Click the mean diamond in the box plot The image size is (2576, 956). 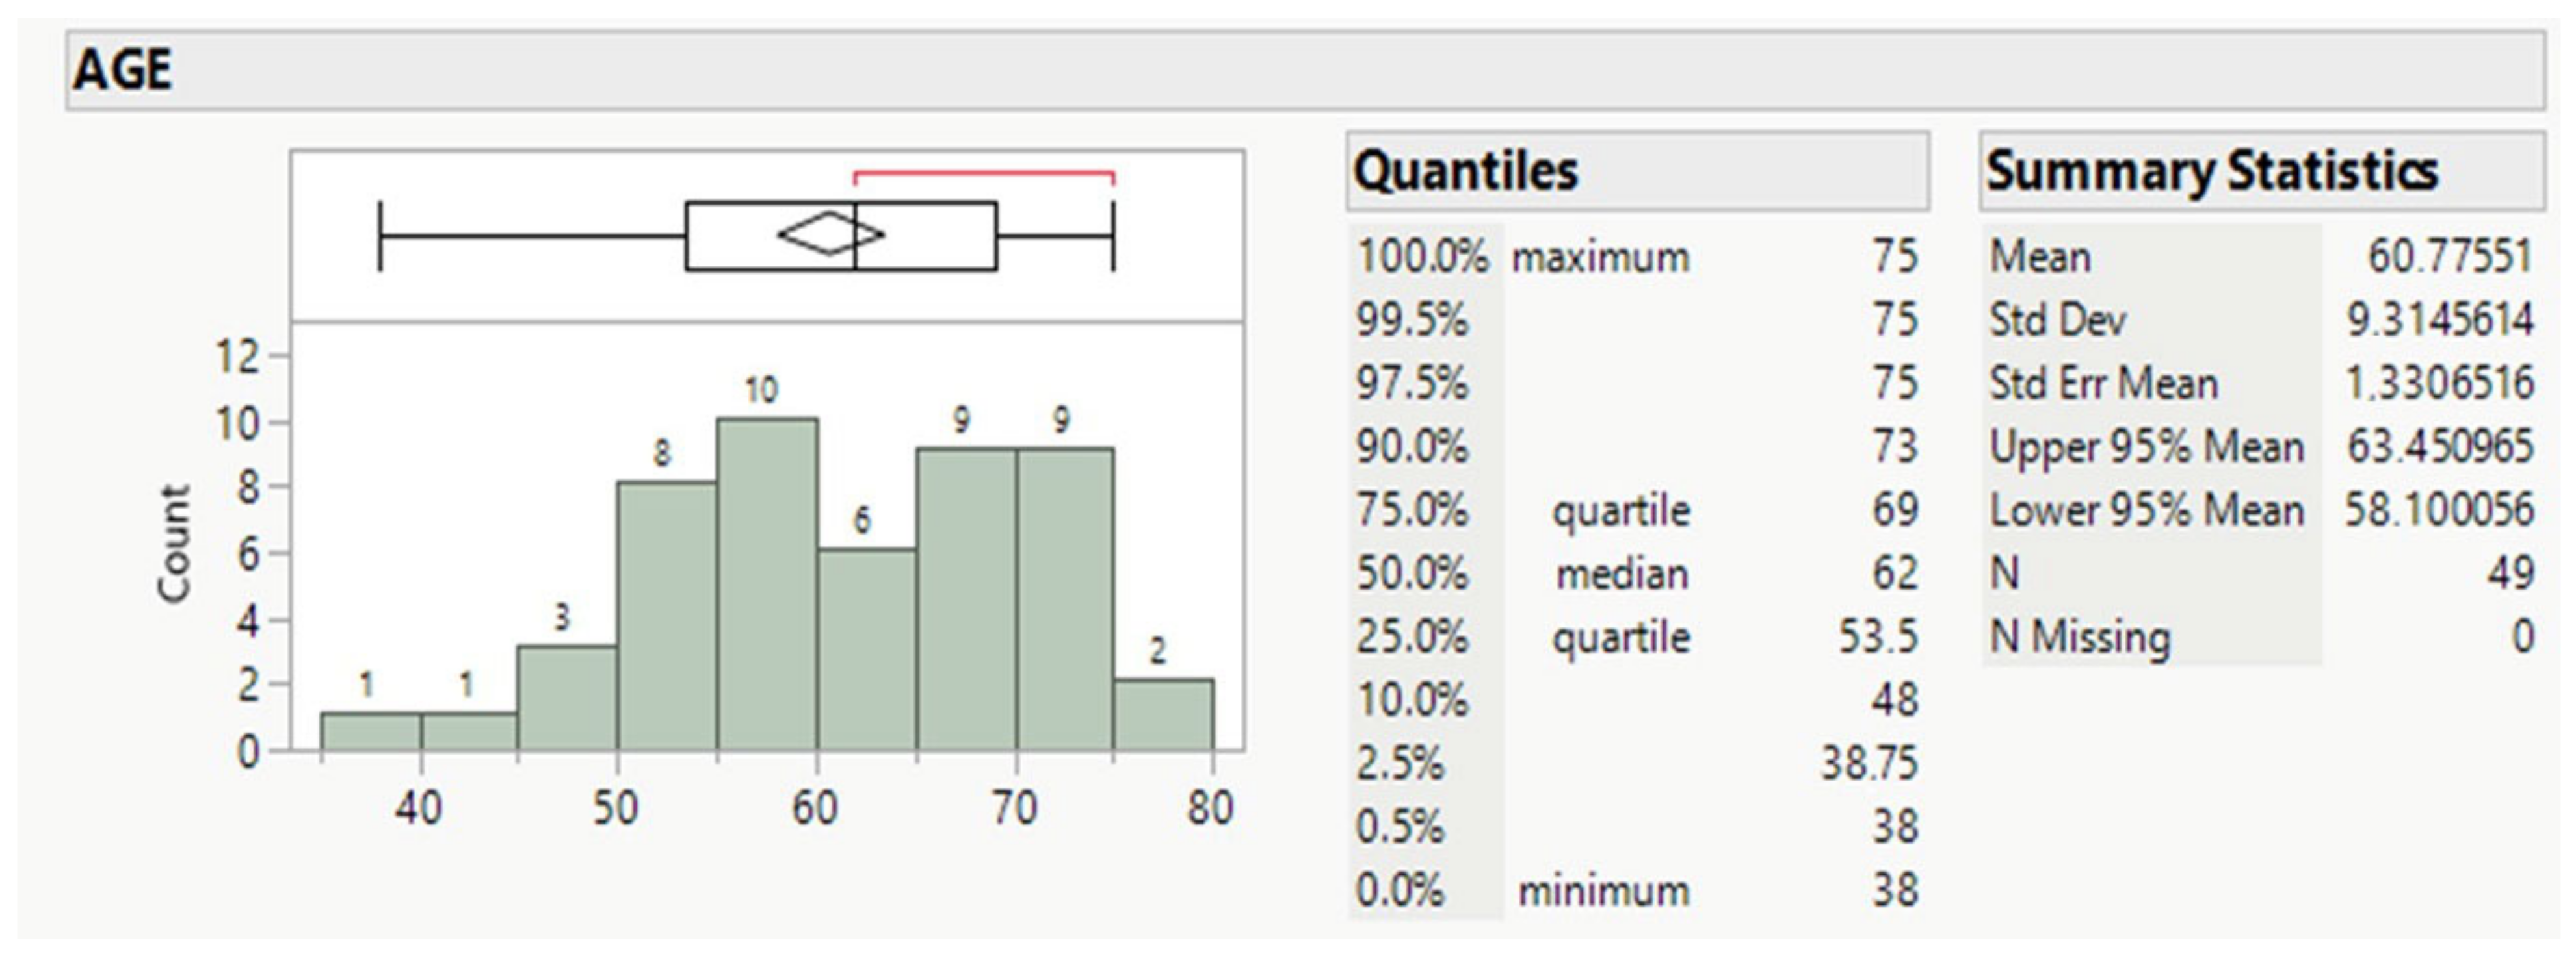coord(830,234)
